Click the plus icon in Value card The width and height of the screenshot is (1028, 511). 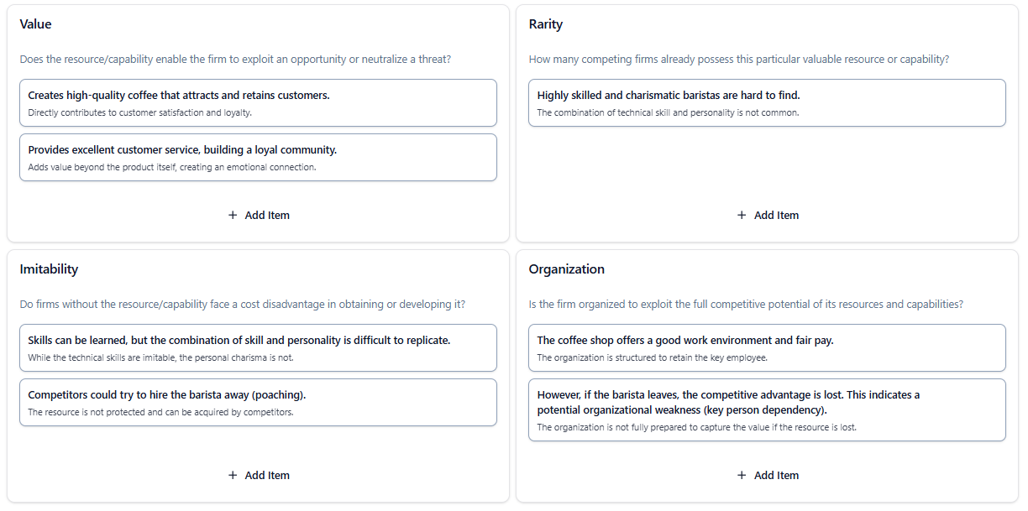(x=233, y=216)
